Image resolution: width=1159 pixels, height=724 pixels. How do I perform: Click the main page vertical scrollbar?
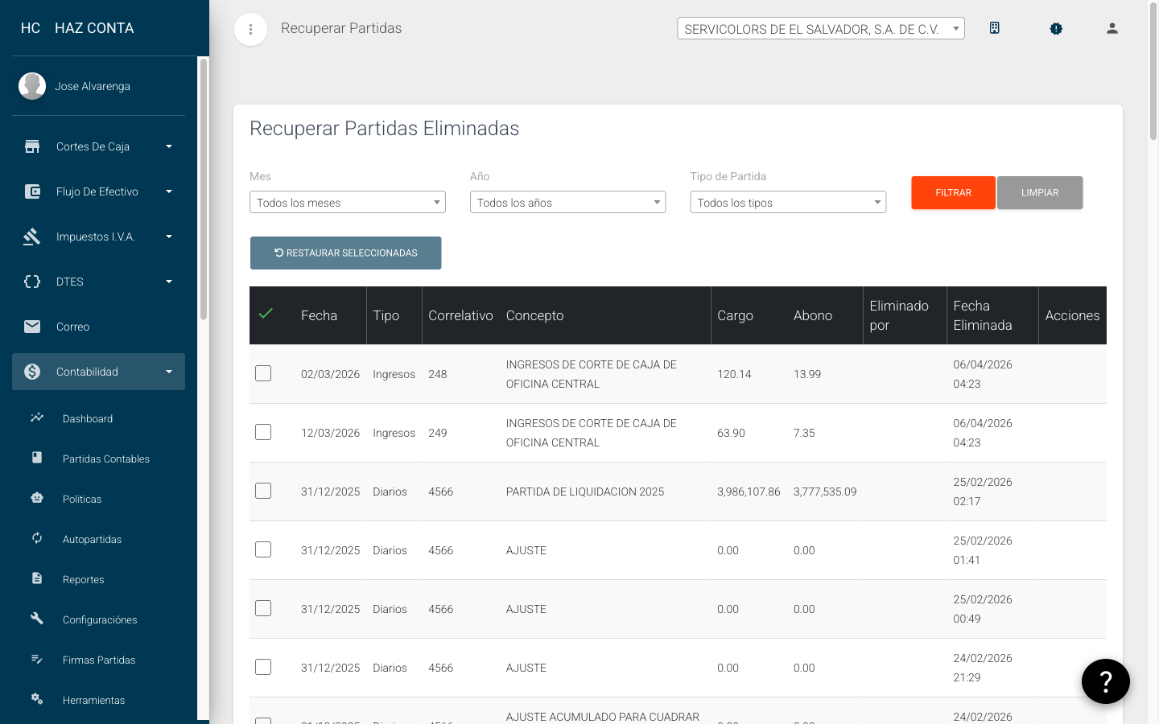pos(1153,72)
